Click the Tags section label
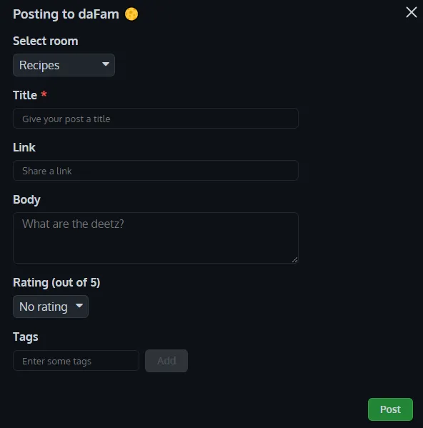This screenshot has height=428, width=423. [x=26, y=337]
